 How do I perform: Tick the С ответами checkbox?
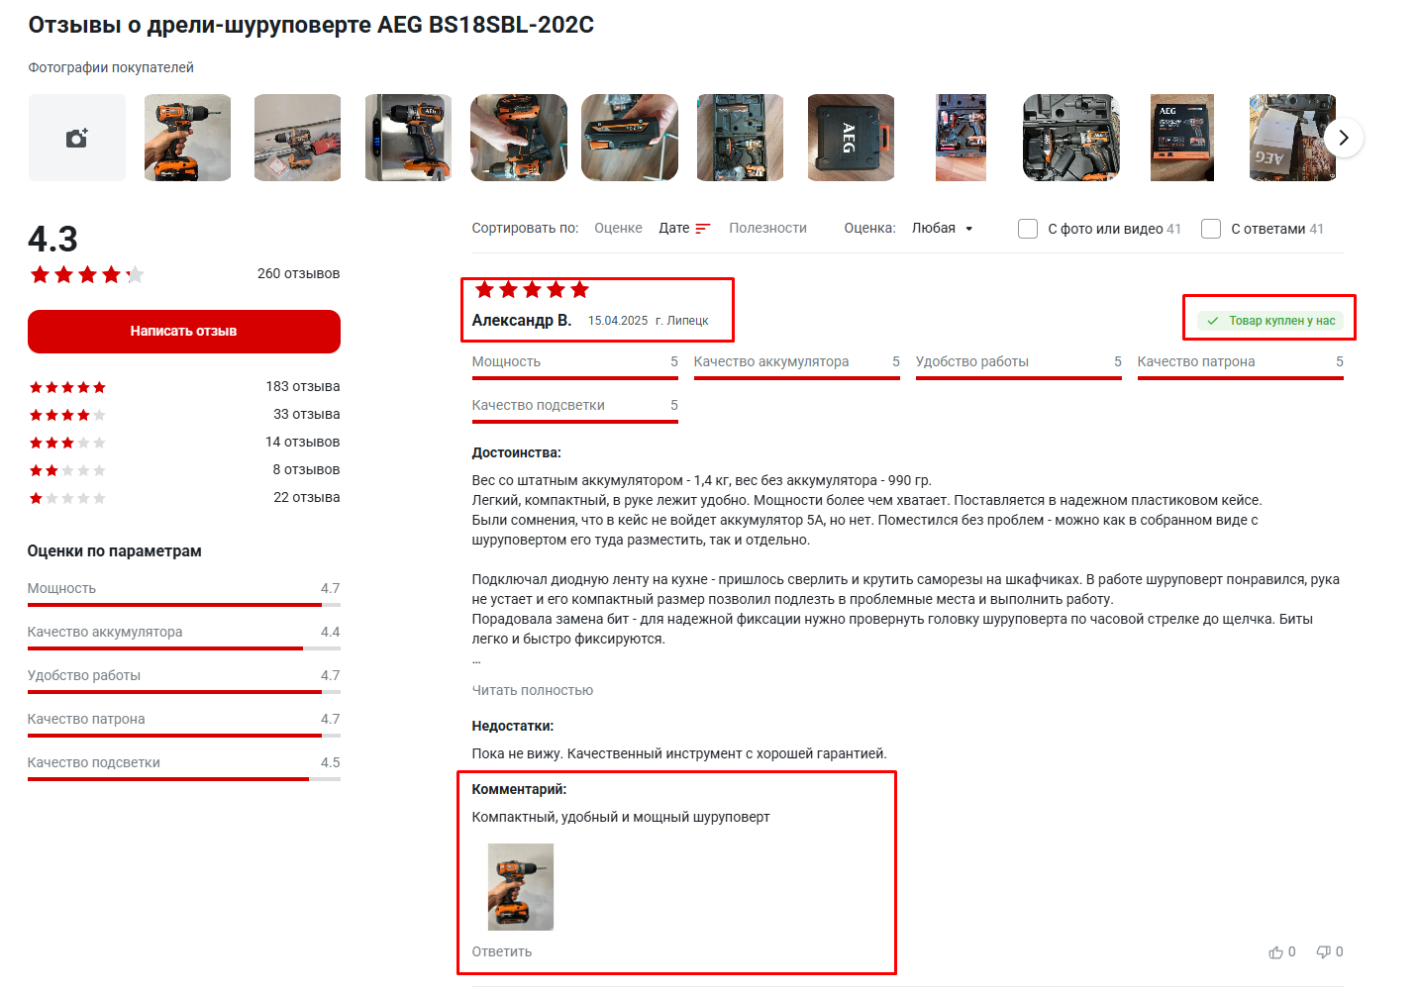1211,229
